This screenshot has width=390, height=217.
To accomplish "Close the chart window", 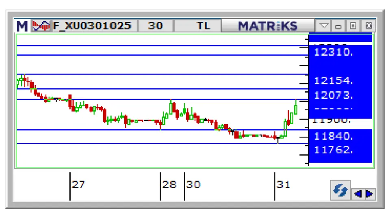I will click(368, 26).
